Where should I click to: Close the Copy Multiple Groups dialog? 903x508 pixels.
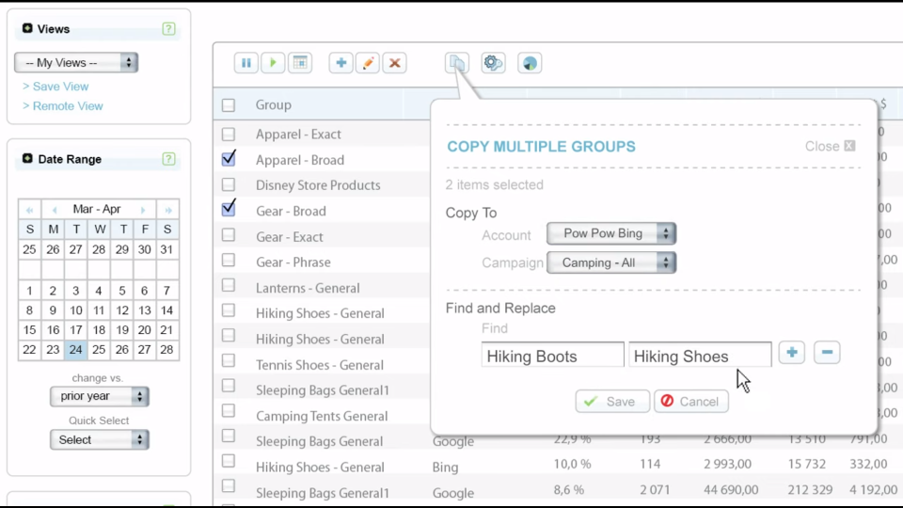[830, 147]
